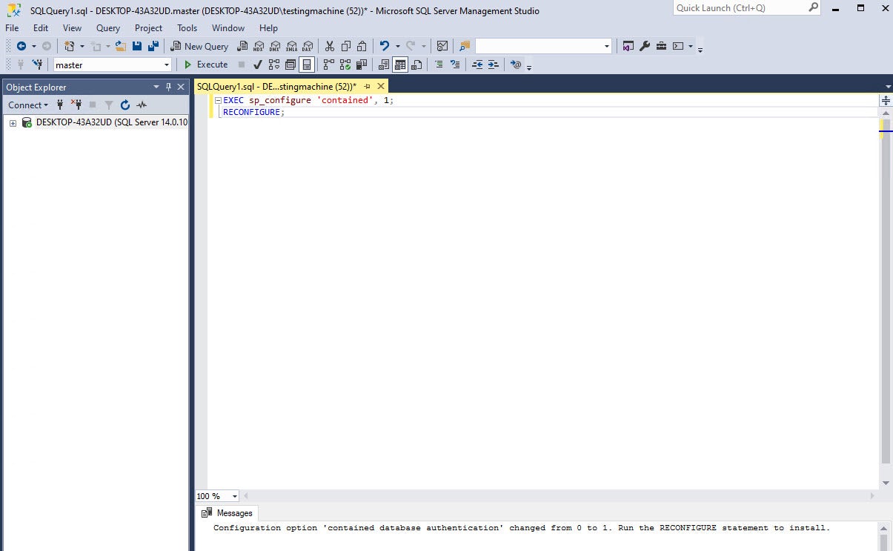Toggle Results to Grid mode
Screen dimensions: 893x551
pos(400,65)
